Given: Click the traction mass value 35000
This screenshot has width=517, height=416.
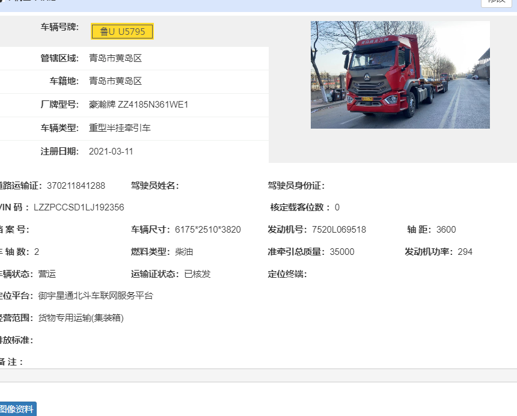Looking at the screenshot, I should [x=341, y=252].
